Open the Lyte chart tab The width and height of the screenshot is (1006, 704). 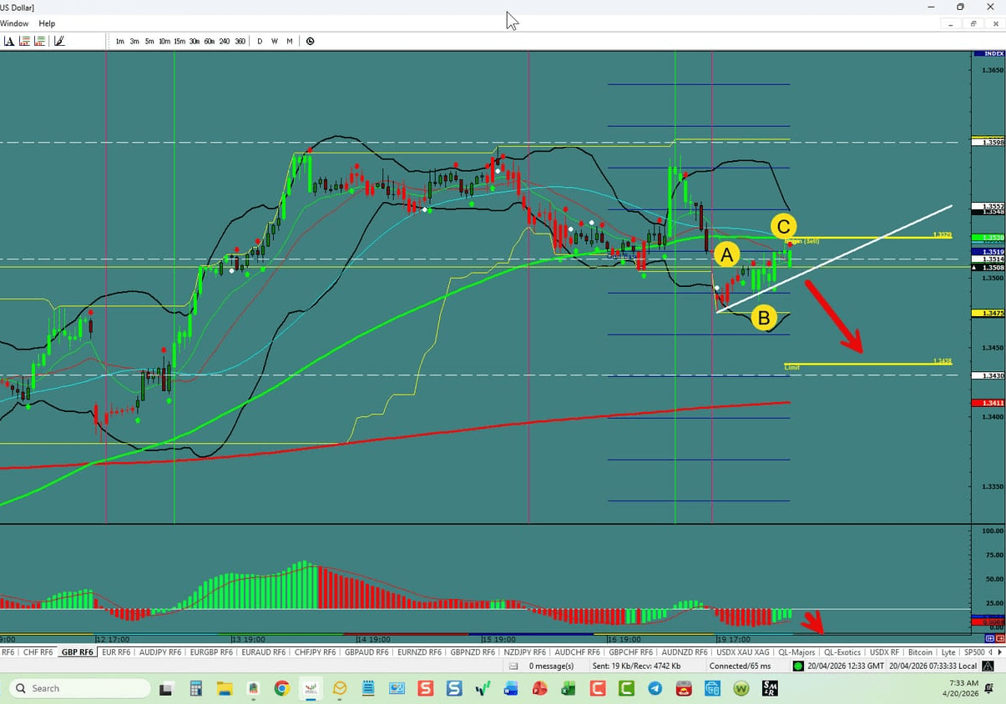(x=948, y=652)
